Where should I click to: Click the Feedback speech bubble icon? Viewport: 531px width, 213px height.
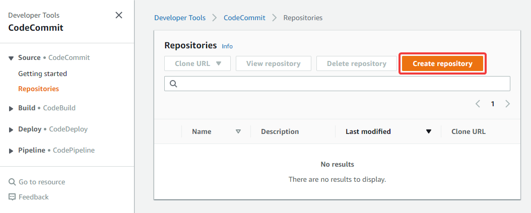pyautogui.click(x=12, y=197)
